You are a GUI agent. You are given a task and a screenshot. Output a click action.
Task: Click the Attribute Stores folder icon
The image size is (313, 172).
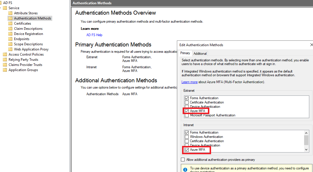(10, 13)
